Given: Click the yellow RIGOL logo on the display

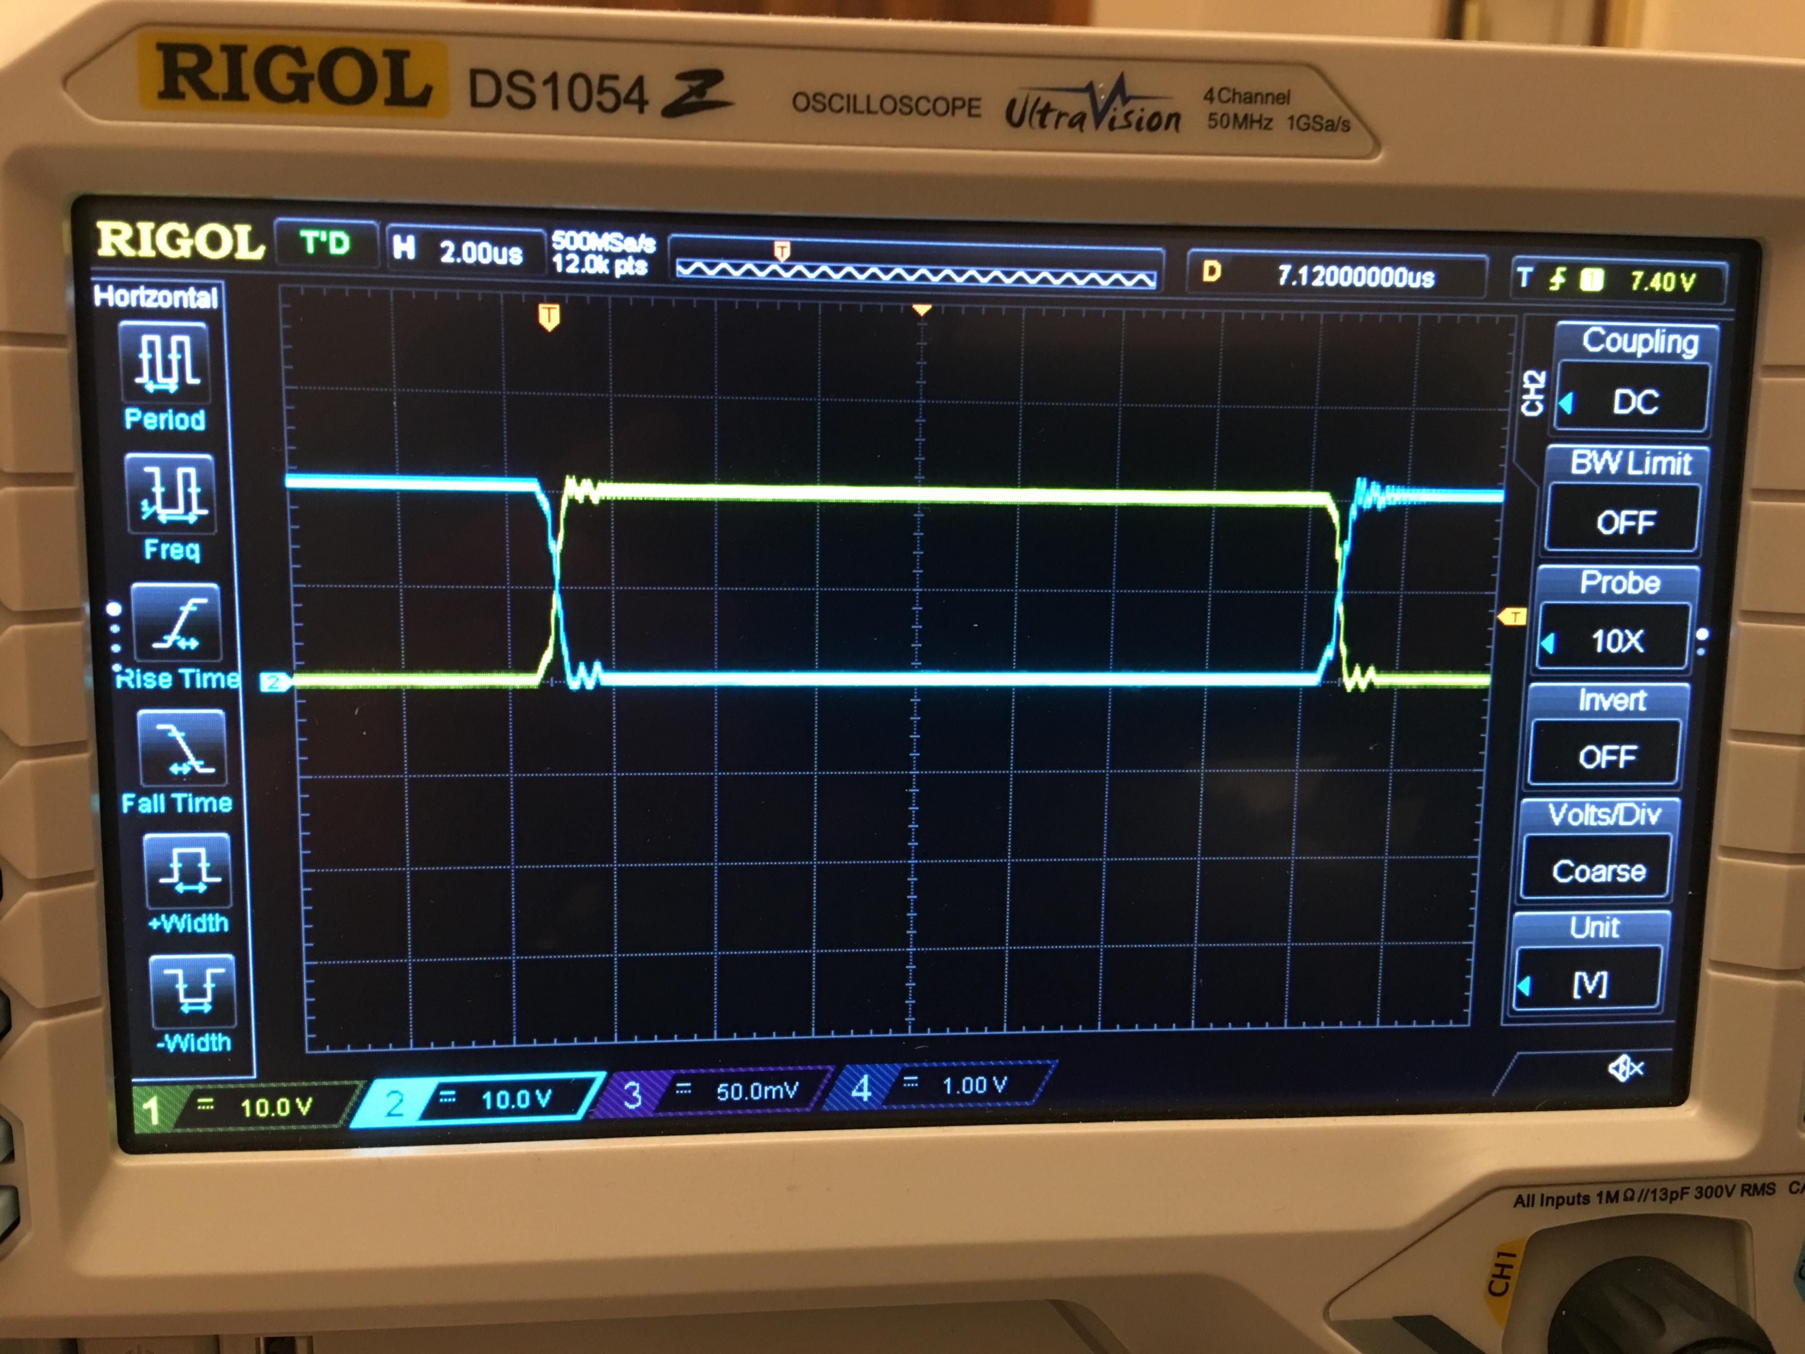Looking at the screenshot, I should [179, 241].
